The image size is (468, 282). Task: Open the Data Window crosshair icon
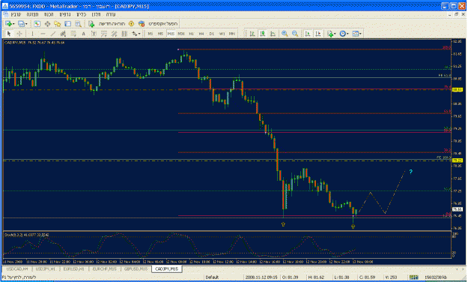pos(47,23)
